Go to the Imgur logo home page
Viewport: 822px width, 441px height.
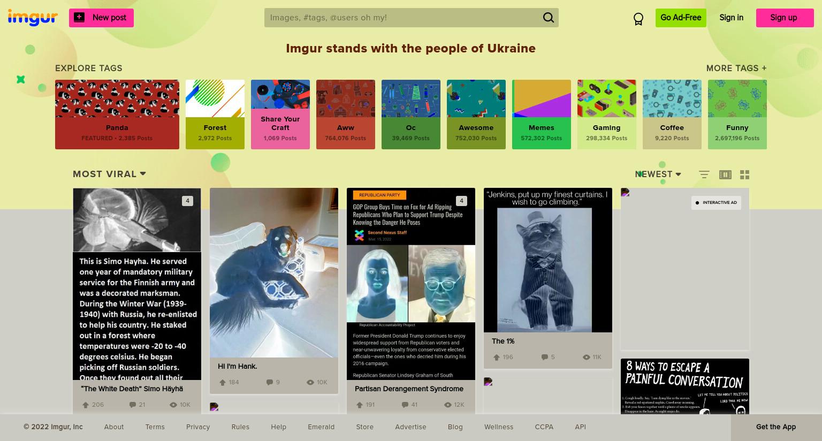(x=33, y=17)
